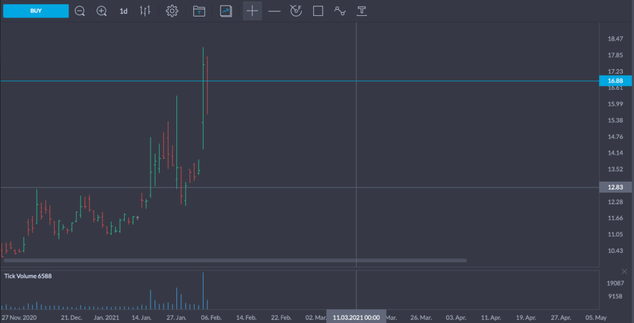Click the 10.43 price axis value
The height and width of the screenshot is (323, 634).
[615, 251]
